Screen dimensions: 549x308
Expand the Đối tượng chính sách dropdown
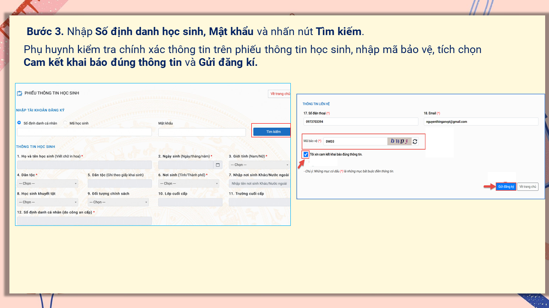click(x=119, y=202)
